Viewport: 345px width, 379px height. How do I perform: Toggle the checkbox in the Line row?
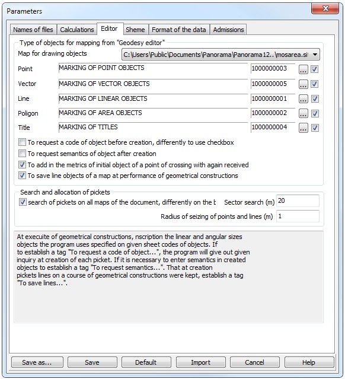coord(315,99)
